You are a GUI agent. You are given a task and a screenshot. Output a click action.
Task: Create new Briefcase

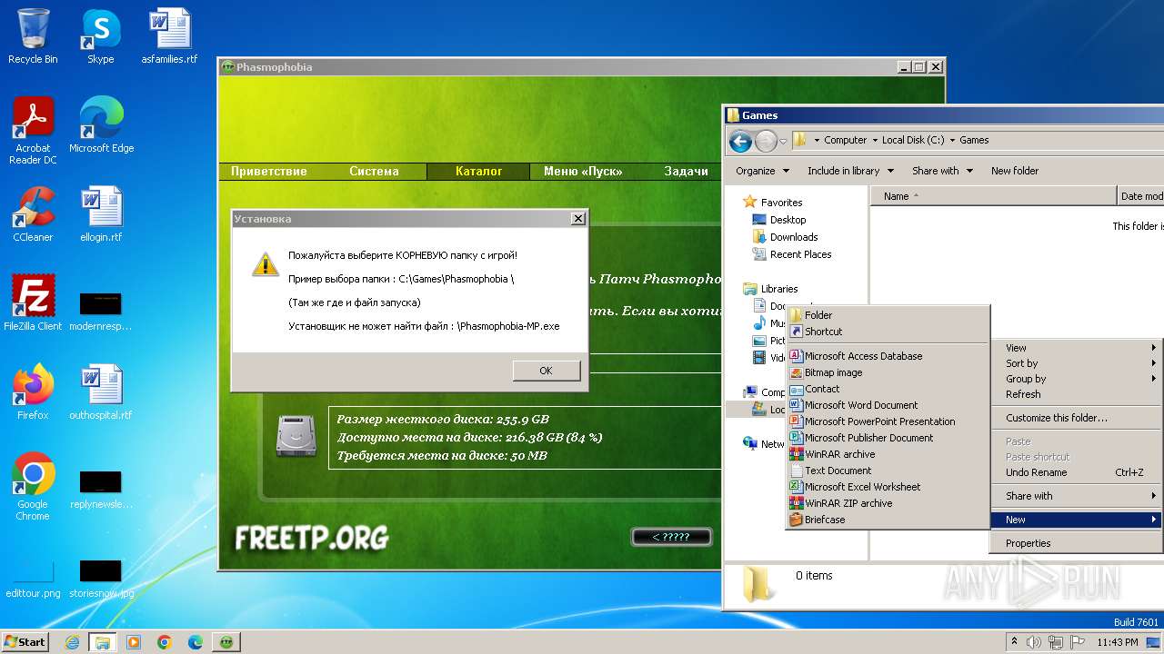click(888, 520)
